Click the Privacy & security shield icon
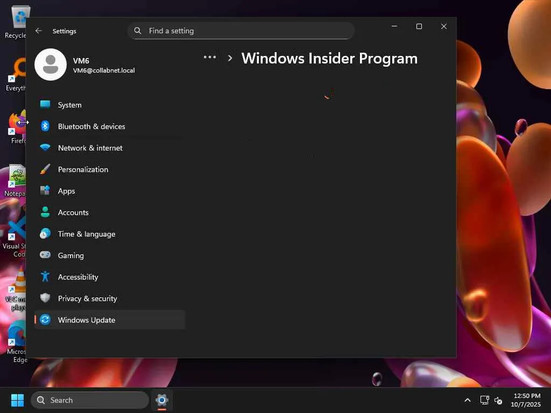The width and height of the screenshot is (551, 413). point(45,298)
